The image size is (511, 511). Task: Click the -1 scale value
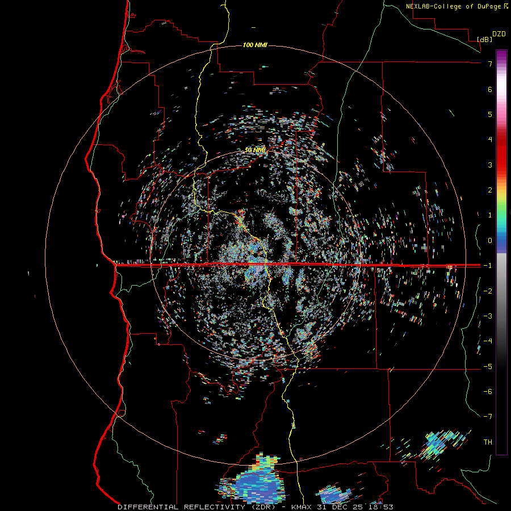(x=488, y=266)
